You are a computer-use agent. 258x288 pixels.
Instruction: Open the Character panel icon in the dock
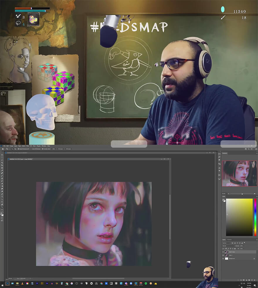(219, 168)
